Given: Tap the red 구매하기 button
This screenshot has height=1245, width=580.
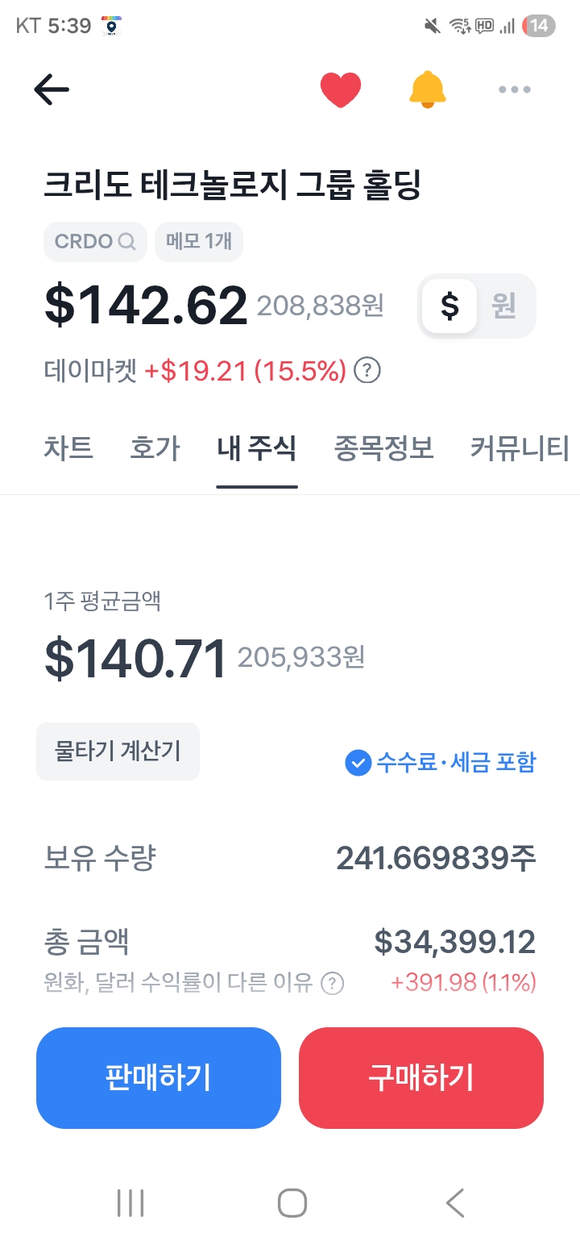Looking at the screenshot, I should [x=420, y=1077].
